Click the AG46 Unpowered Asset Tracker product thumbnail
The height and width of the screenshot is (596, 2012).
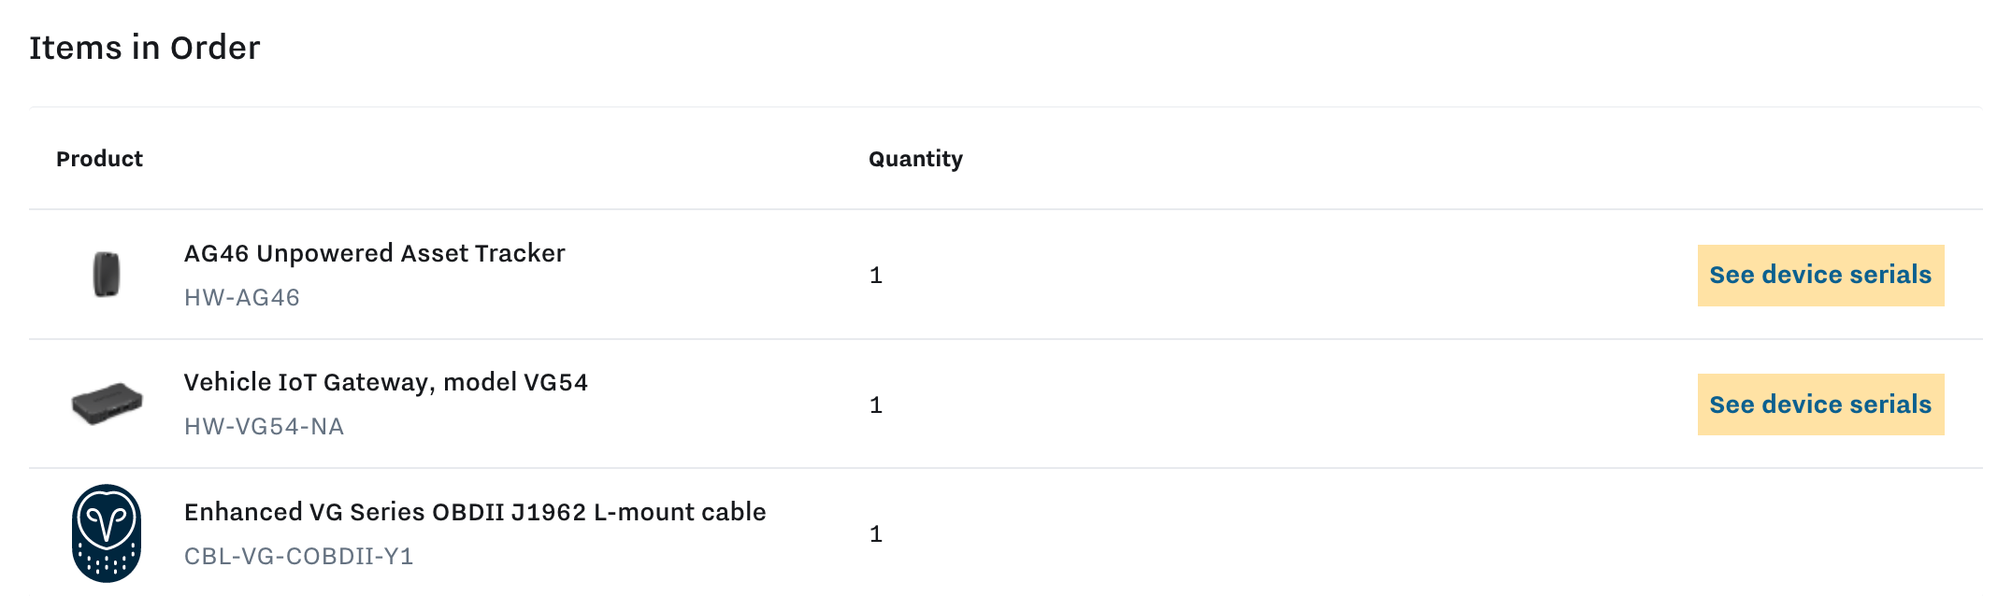106,273
